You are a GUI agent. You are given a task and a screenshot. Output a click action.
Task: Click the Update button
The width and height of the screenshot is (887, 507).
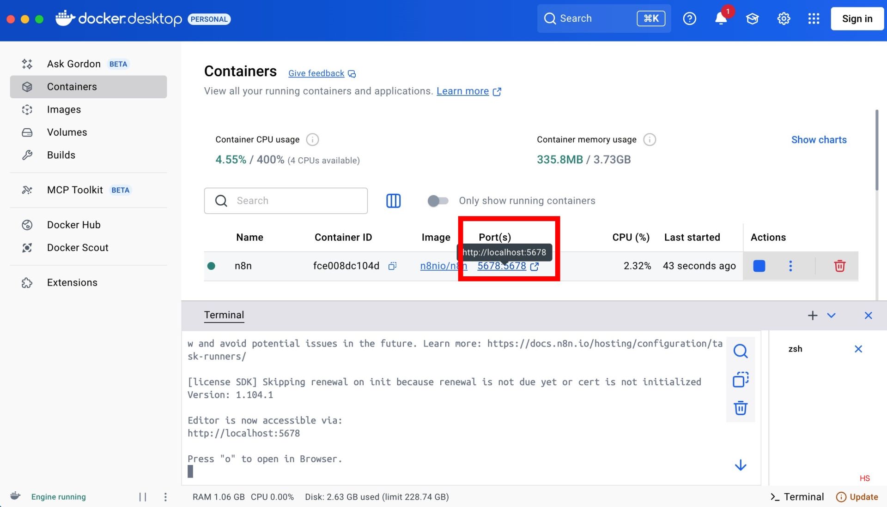[x=857, y=497]
